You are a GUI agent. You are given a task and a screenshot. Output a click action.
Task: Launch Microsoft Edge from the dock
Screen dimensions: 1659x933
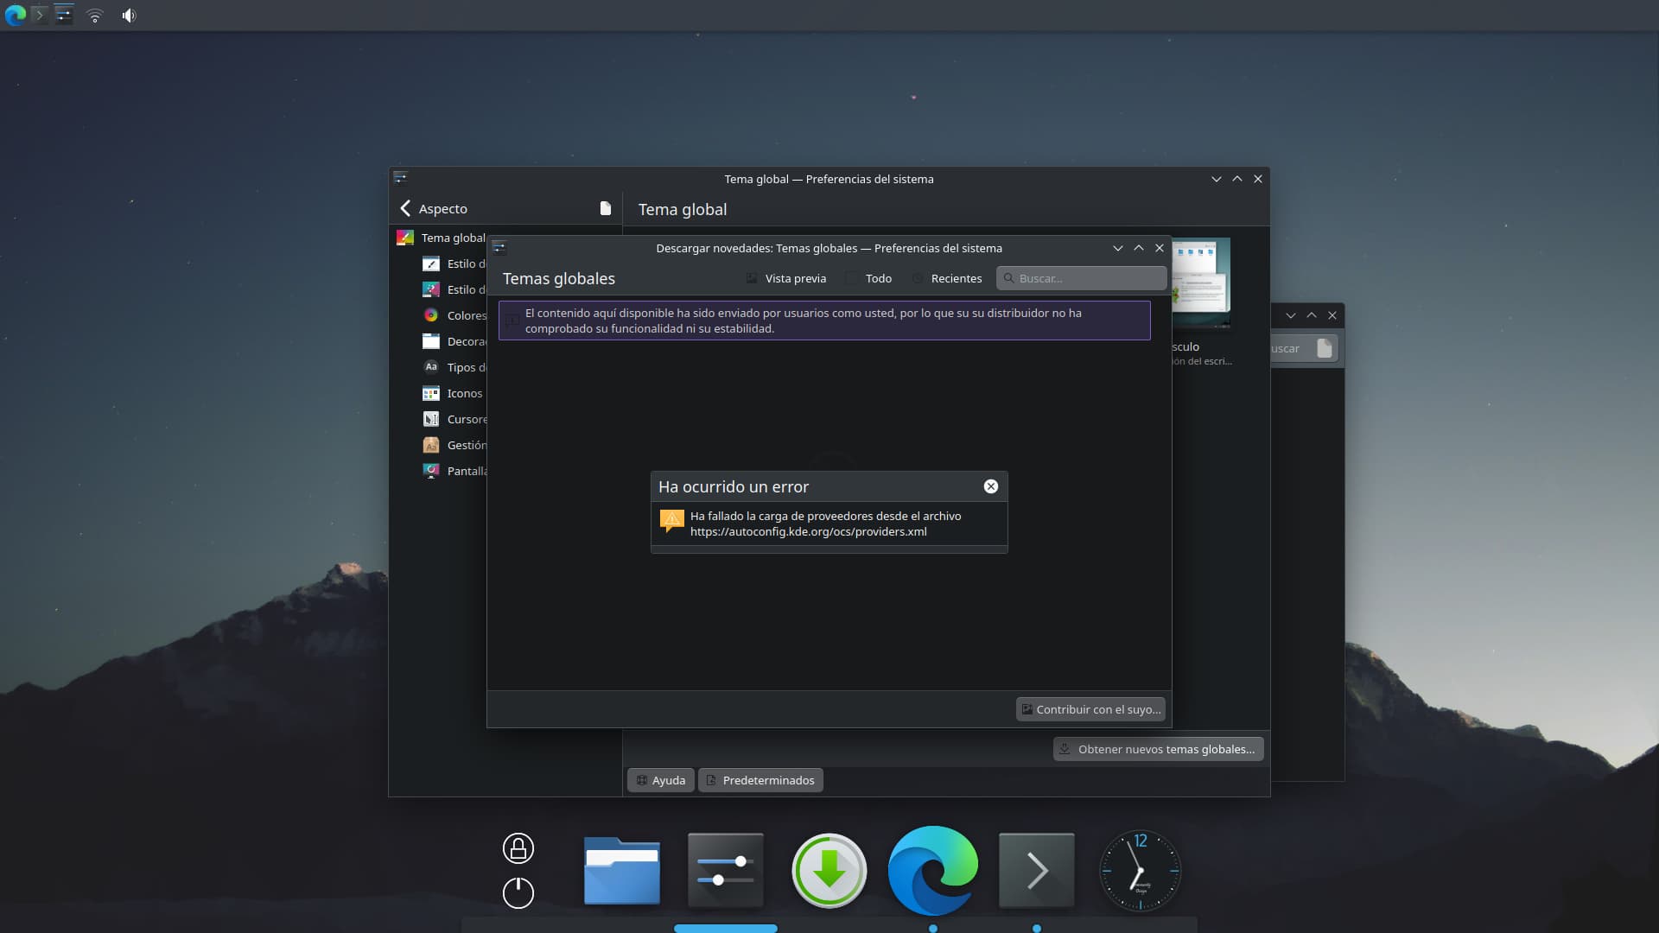point(933,871)
